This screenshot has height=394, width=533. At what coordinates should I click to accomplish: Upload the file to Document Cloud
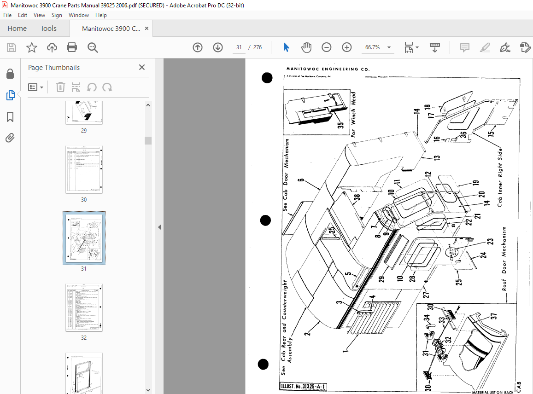[52, 47]
